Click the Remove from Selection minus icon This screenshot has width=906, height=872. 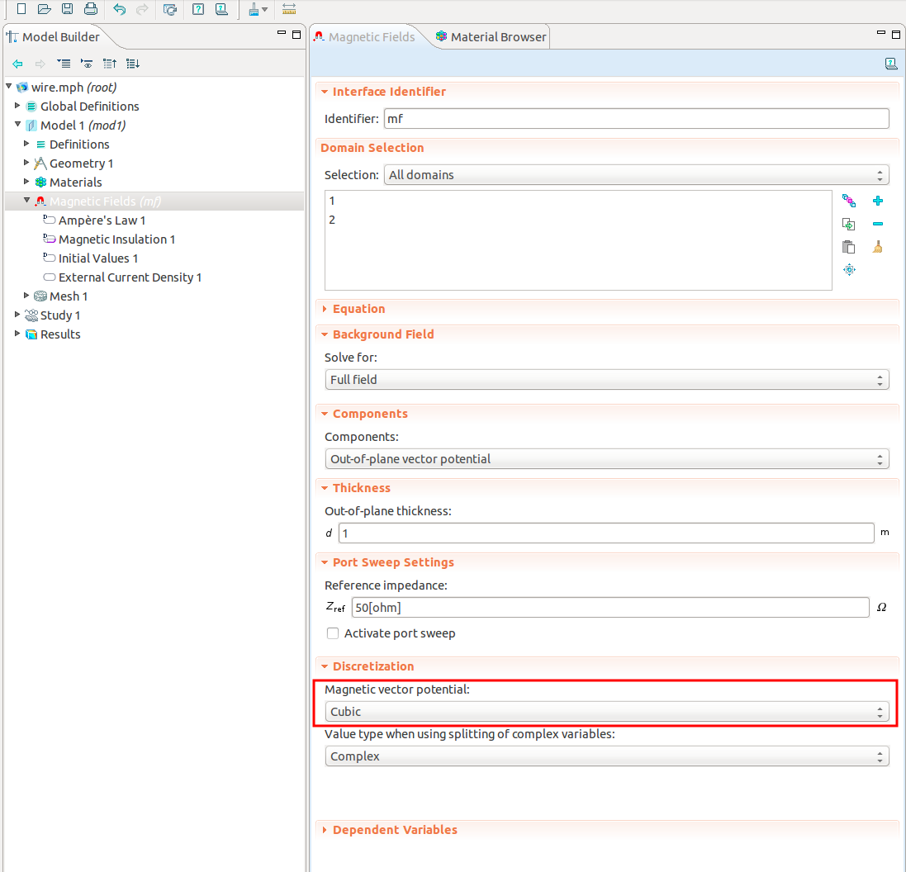click(x=878, y=224)
